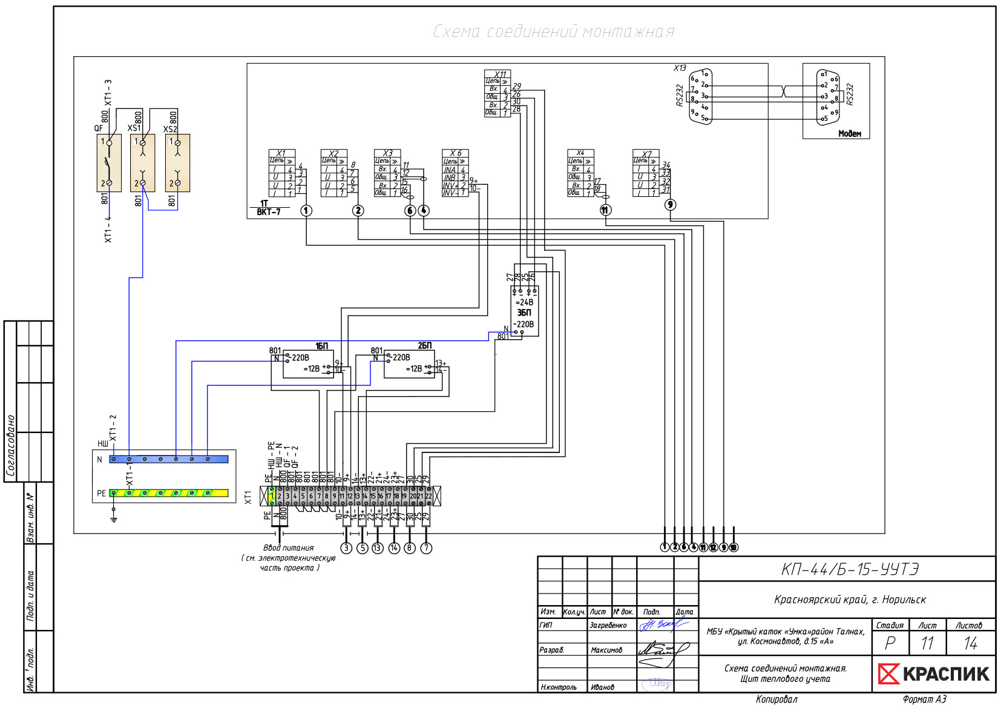Click circled marker 9 below connector X7
The width and height of the screenshot is (1001, 708).
pos(670,205)
